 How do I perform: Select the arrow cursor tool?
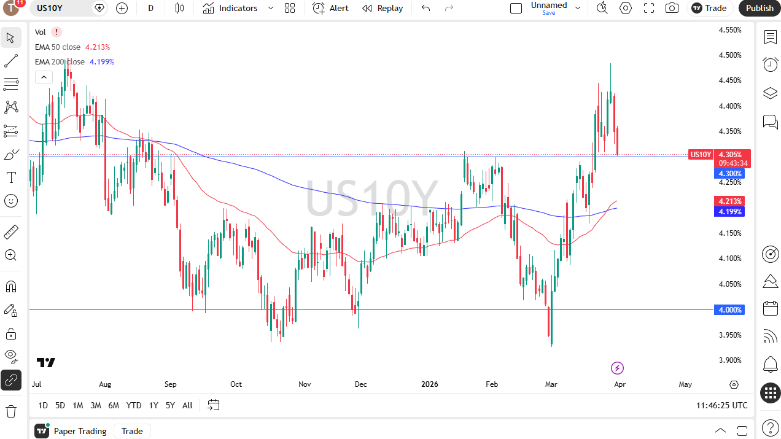pos(11,37)
